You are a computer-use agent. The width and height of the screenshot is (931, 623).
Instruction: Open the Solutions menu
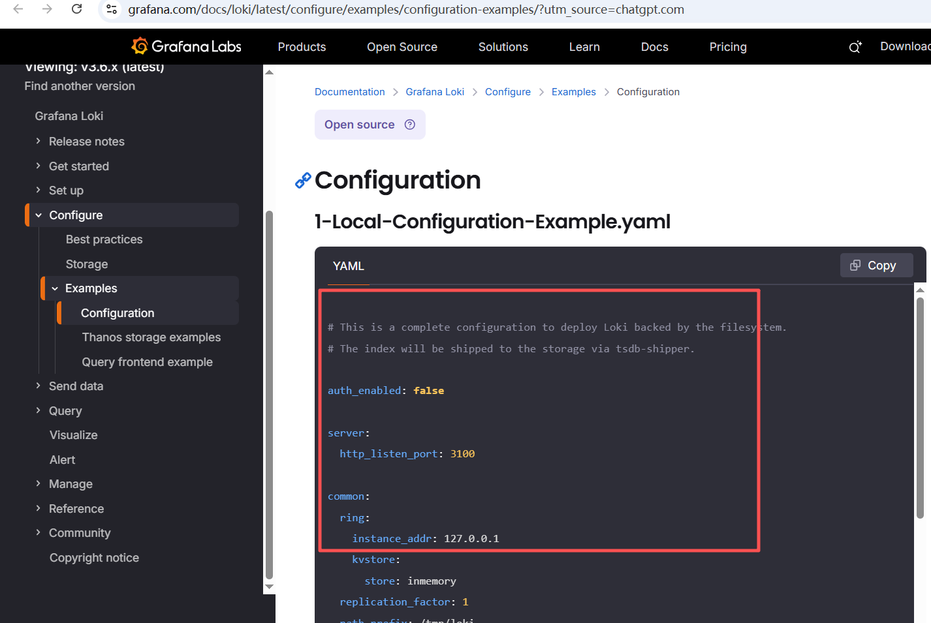coord(503,47)
